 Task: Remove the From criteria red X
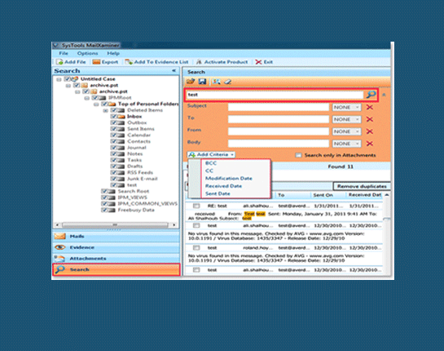370,131
